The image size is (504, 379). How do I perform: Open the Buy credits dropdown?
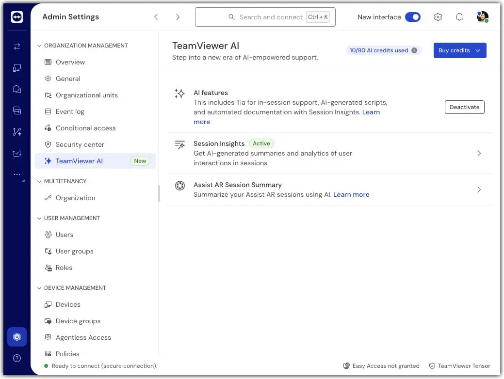click(x=460, y=50)
